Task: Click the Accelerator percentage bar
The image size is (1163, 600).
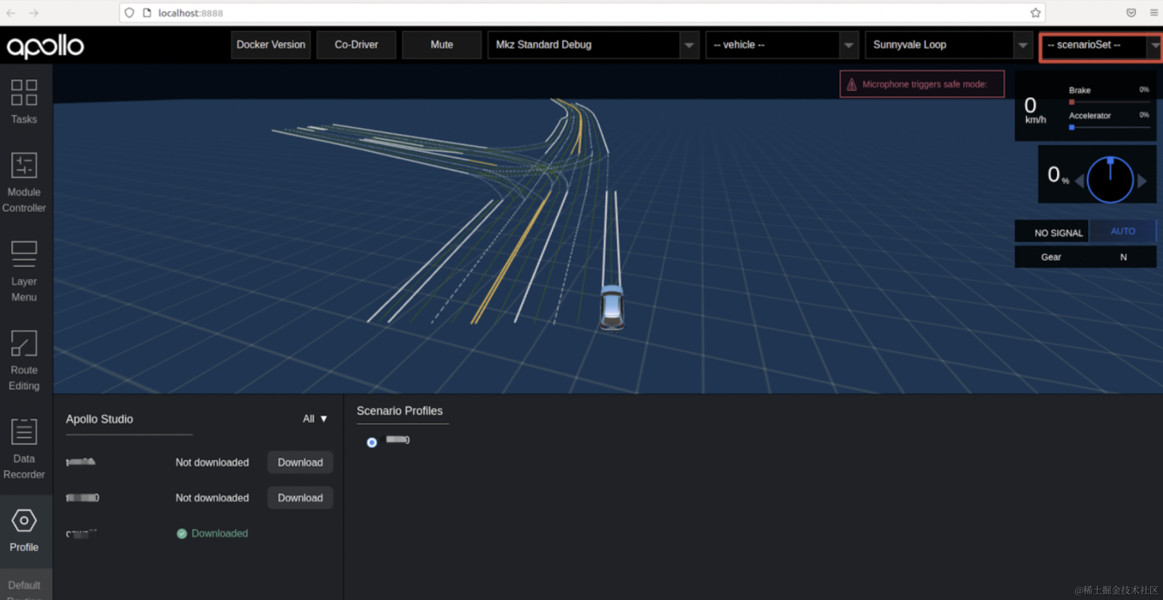Action: [1109, 127]
